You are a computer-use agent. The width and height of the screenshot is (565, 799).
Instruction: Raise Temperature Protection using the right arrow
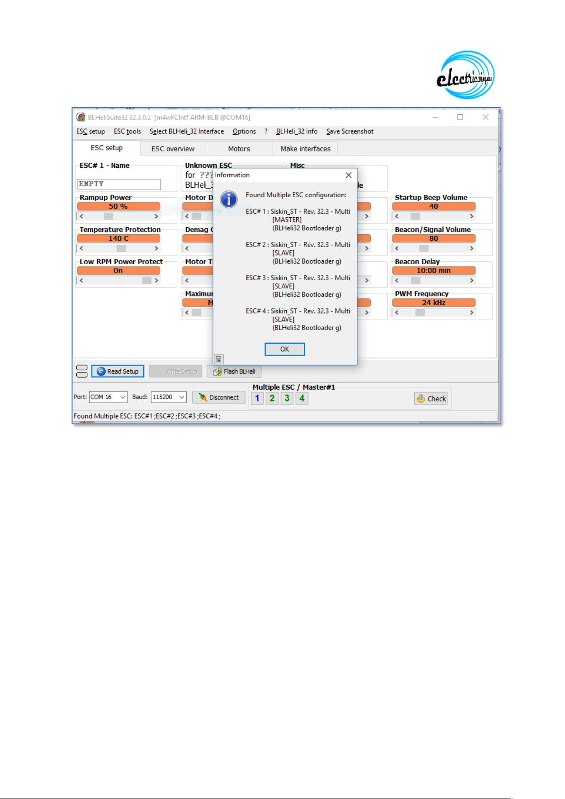coord(156,248)
